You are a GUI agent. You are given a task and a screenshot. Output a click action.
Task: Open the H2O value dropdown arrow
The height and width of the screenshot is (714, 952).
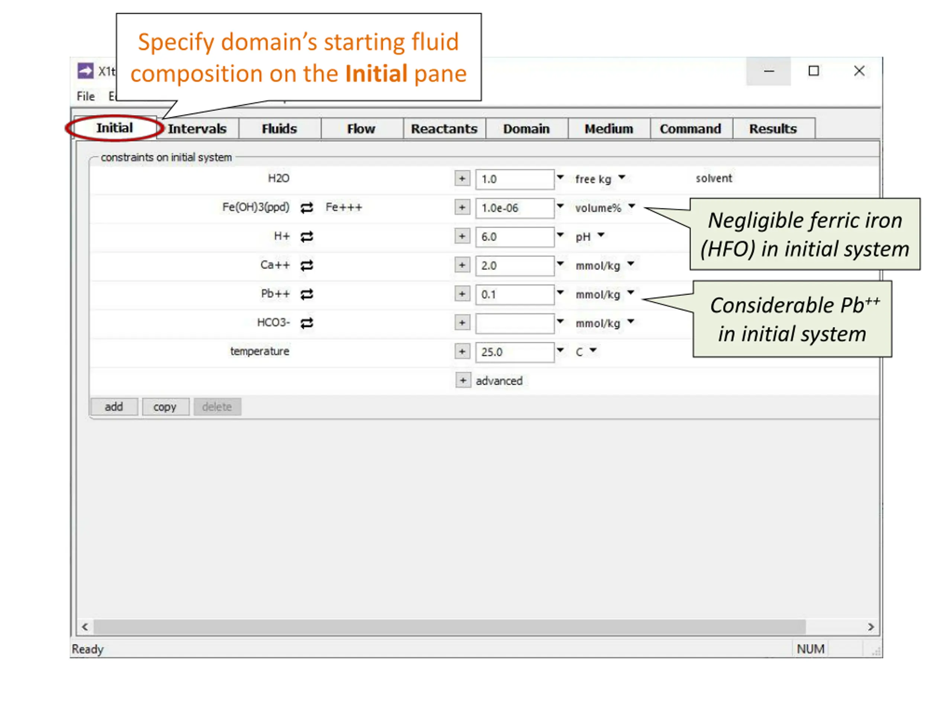pyautogui.click(x=560, y=177)
